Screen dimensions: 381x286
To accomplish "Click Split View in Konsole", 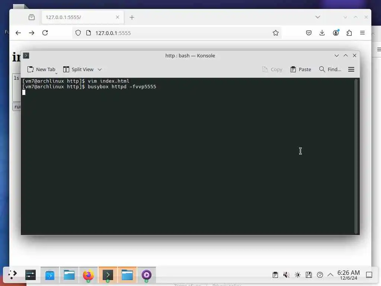I will coord(78,70).
